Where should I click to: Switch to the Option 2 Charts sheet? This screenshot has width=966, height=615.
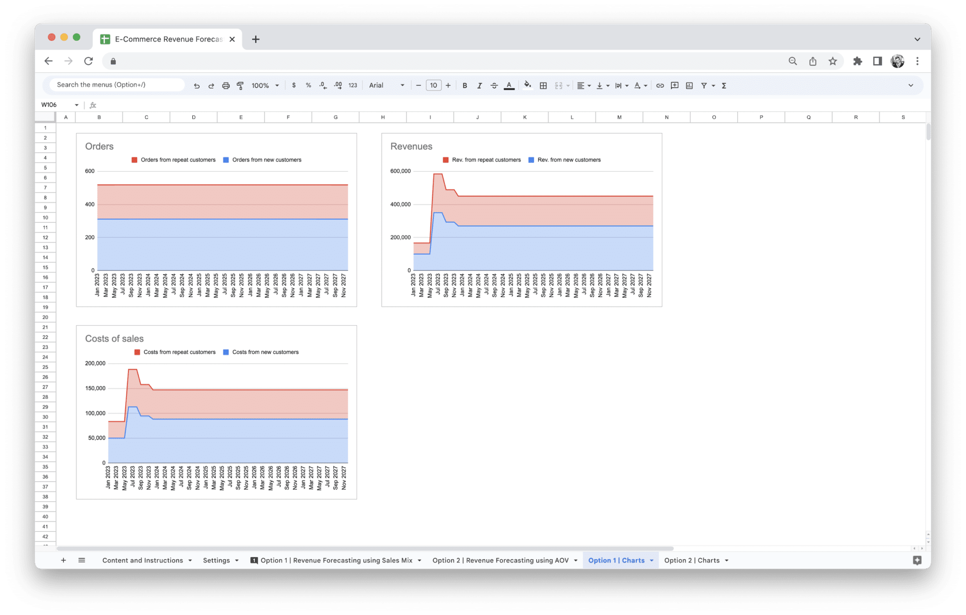693,560
